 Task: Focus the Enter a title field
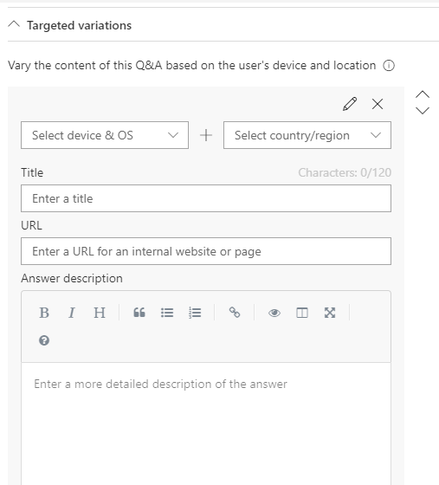pos(206,198)
